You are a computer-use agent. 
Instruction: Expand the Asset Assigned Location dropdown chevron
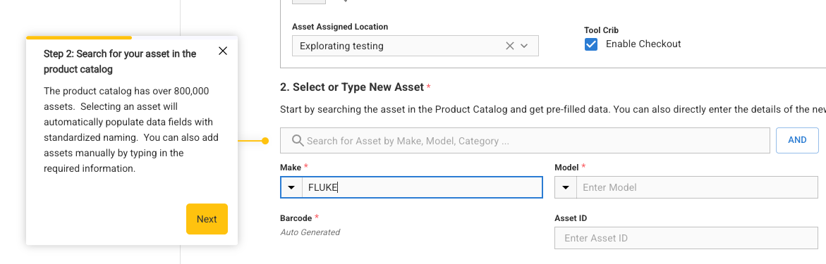pos(524,46)
